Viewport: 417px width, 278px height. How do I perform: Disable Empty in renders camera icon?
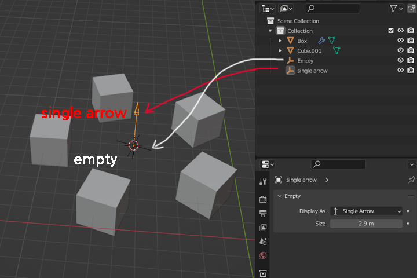pos(411,60)
